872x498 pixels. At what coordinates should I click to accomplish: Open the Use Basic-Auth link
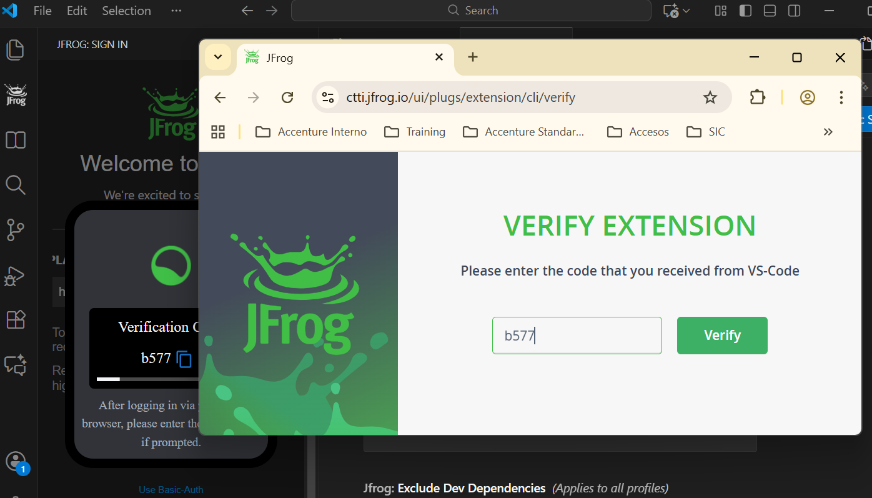click(171, 489)
